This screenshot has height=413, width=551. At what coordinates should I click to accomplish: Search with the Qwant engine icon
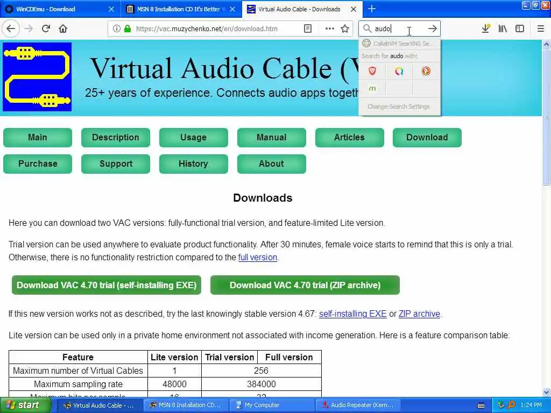pyautogui.click(x=399, y=72)
